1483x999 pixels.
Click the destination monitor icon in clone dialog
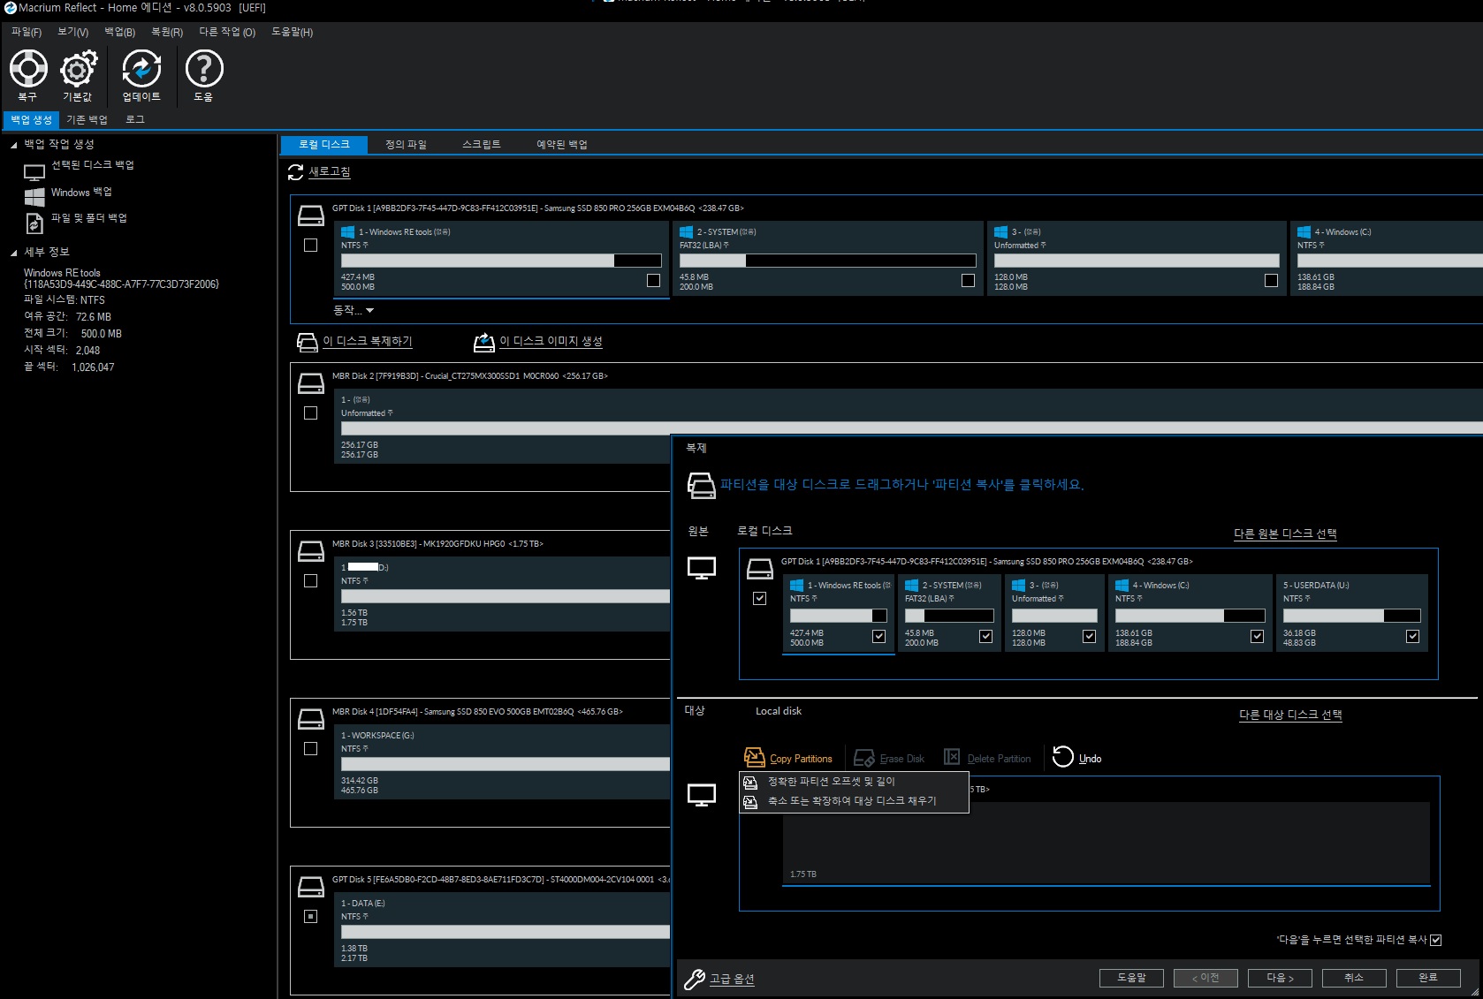(702, 796)
